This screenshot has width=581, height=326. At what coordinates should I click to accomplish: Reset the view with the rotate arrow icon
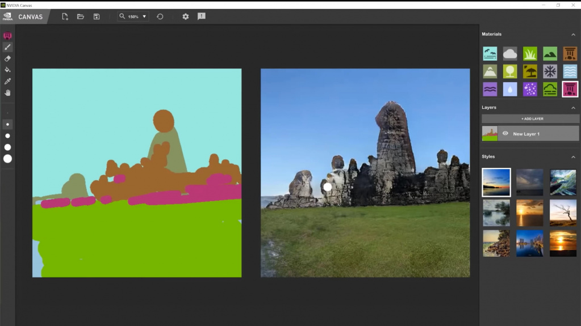[160, 16]
